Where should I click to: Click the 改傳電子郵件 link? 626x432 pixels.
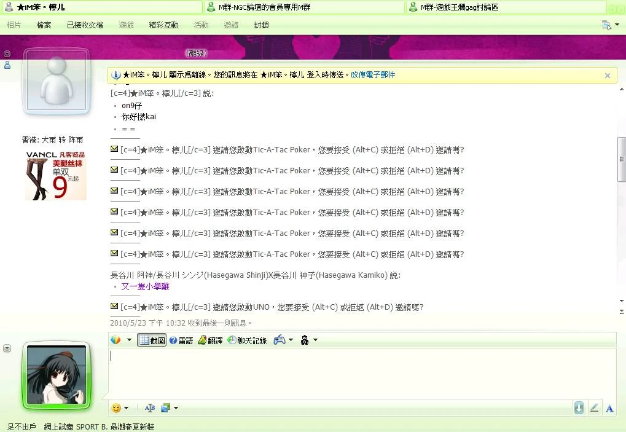pyautogui.click(x=373, y=75)
